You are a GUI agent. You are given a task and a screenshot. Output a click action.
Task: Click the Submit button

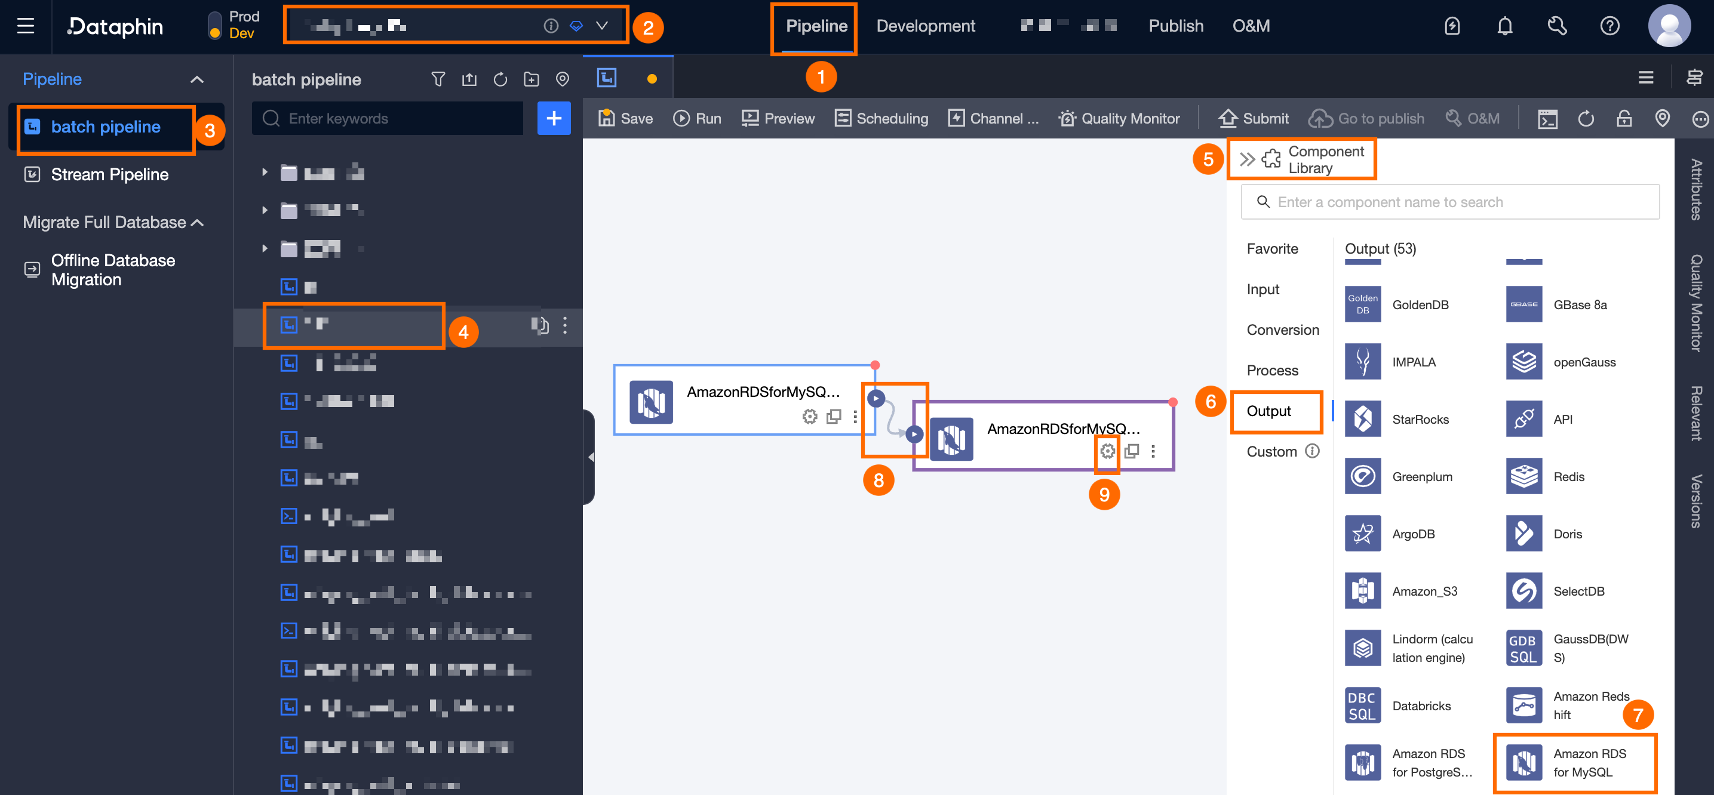click(x=1253, y=118)
